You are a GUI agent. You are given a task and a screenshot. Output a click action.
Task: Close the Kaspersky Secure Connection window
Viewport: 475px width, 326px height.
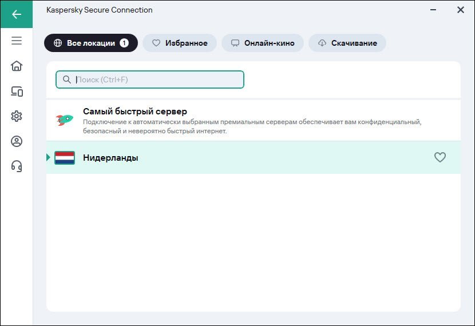click(461, 10)
